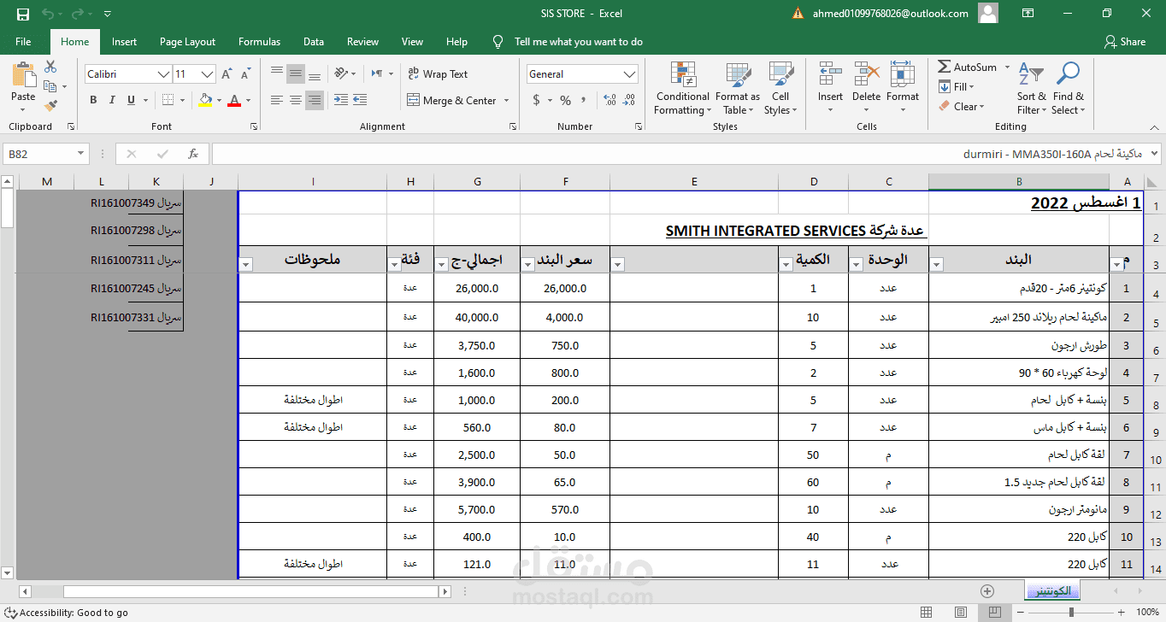Open the text Orientation tool

click(340, 74)
